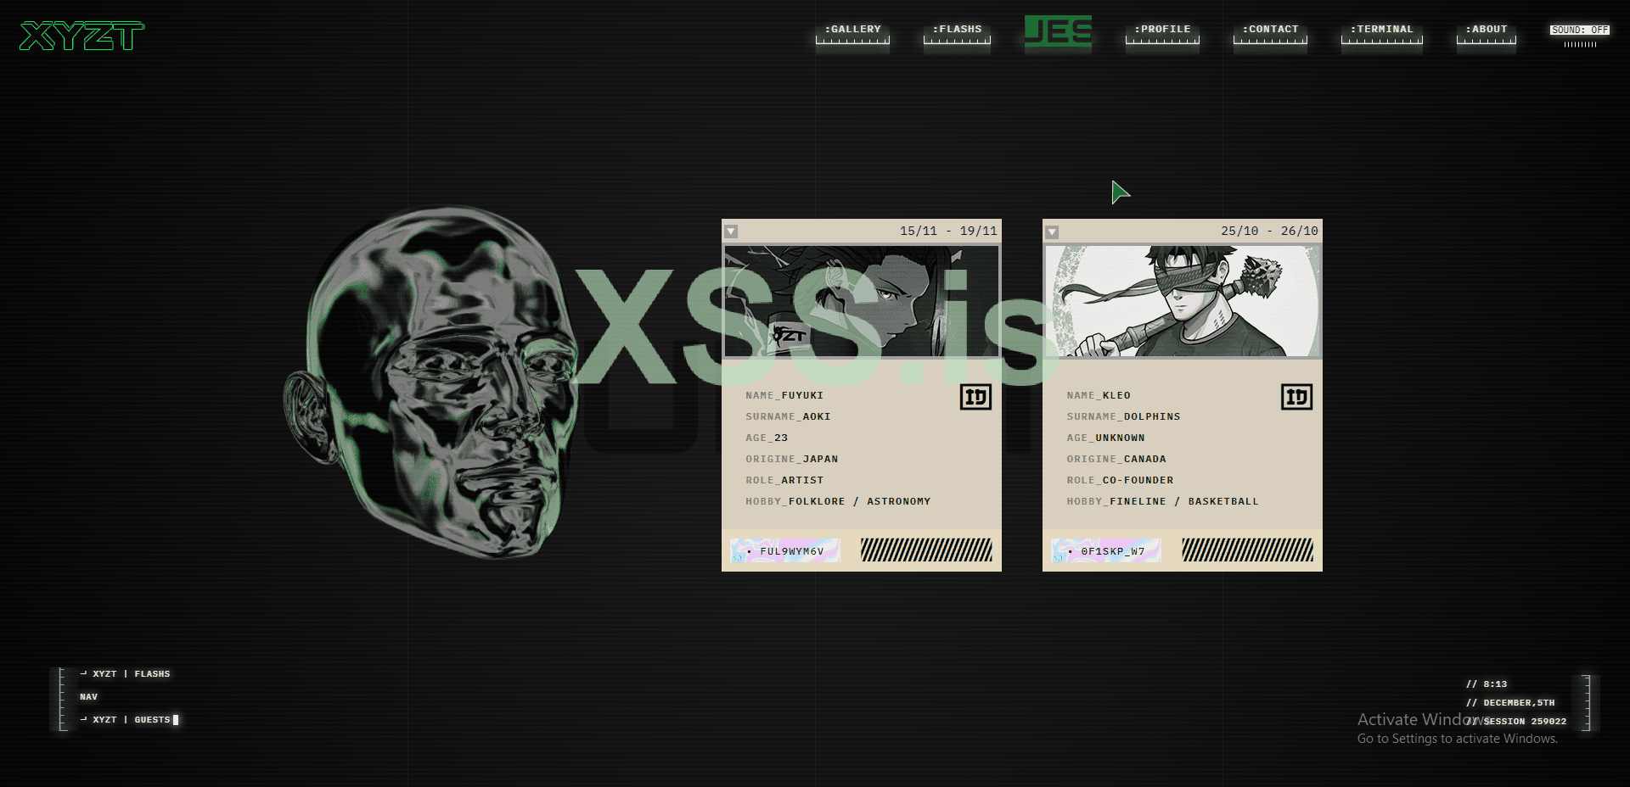Screen dimensions: 1630x787
Task: Follow the XYZT | FLASHS breadcrumb link
Action: 125,674
